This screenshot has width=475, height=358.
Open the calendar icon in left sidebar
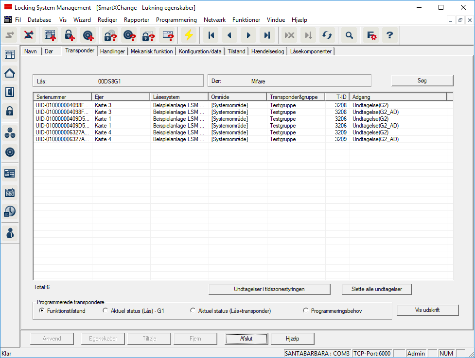pyautogui.click(x=10, y=193)
